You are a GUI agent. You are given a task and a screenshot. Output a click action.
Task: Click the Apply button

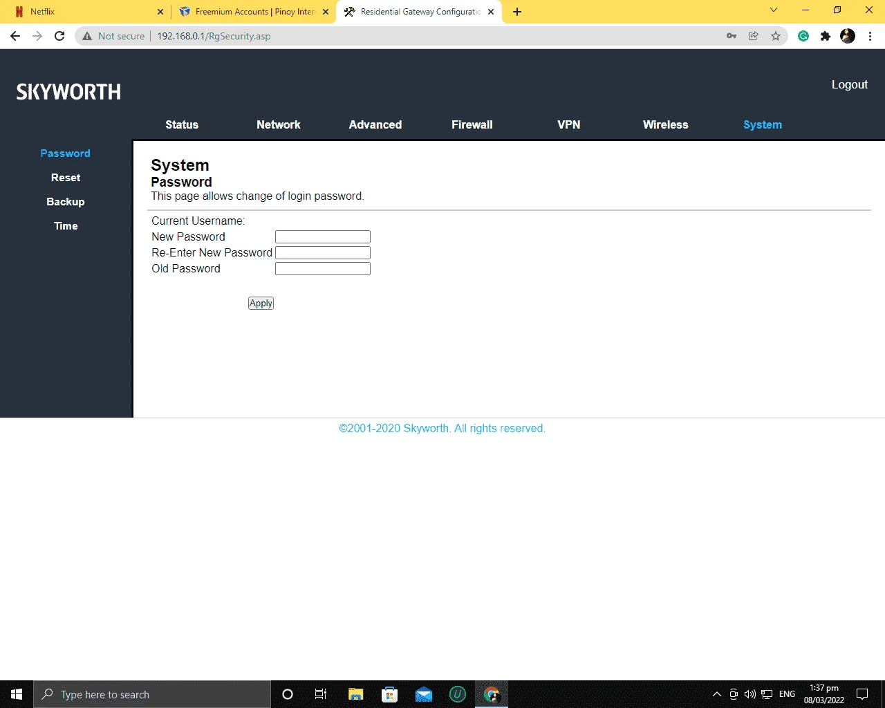coord(261,304)
